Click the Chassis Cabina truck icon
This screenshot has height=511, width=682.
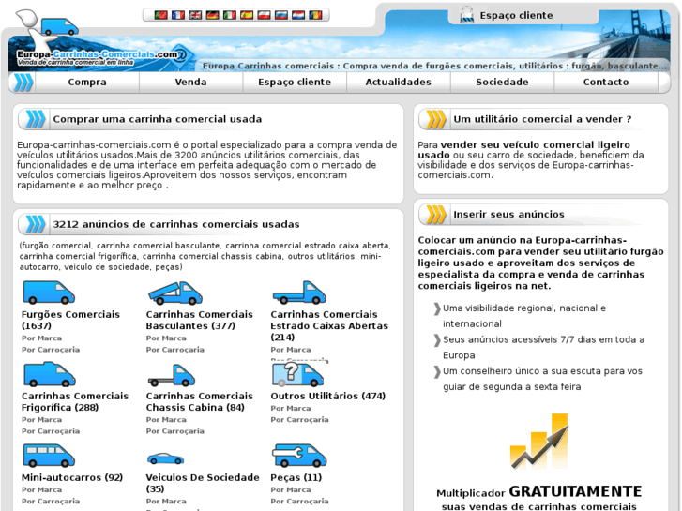[x=172, y=375]
